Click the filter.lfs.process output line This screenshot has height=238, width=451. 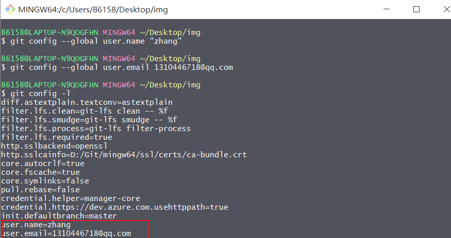pos(95,129)
